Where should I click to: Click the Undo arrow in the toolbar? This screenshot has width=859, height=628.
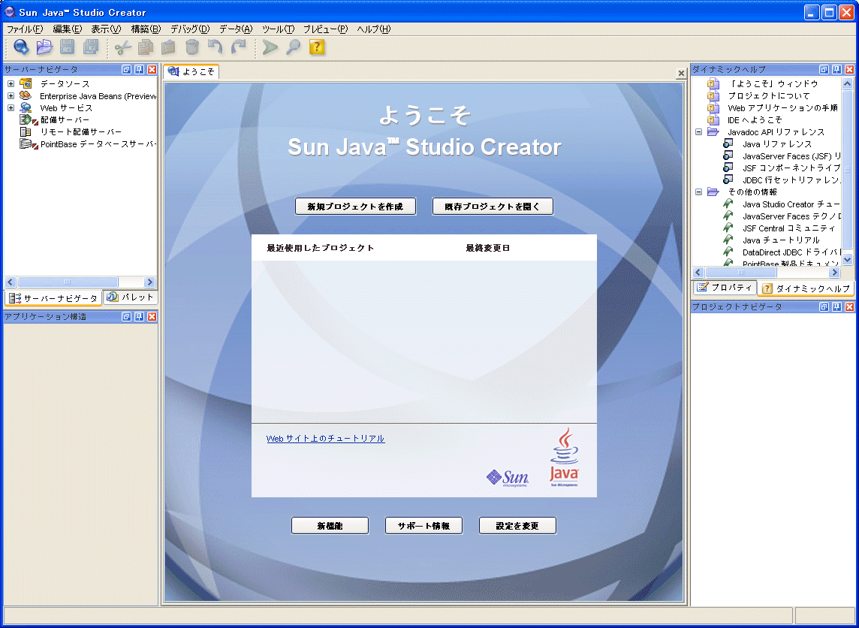[x=214, y=47]
